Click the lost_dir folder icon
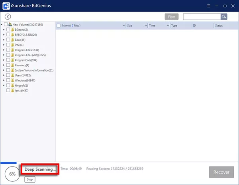Viewport: 239px width, 185px height. [13, 91]
